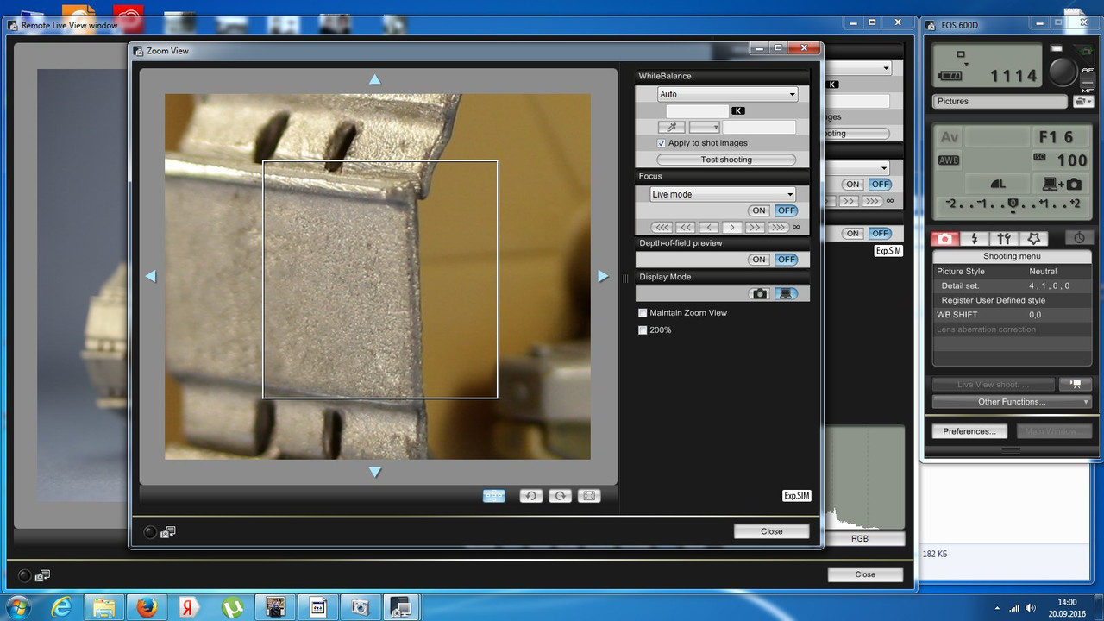Pan the zoom view up with arrow
1104x621 pixels.
click(375, 79)
